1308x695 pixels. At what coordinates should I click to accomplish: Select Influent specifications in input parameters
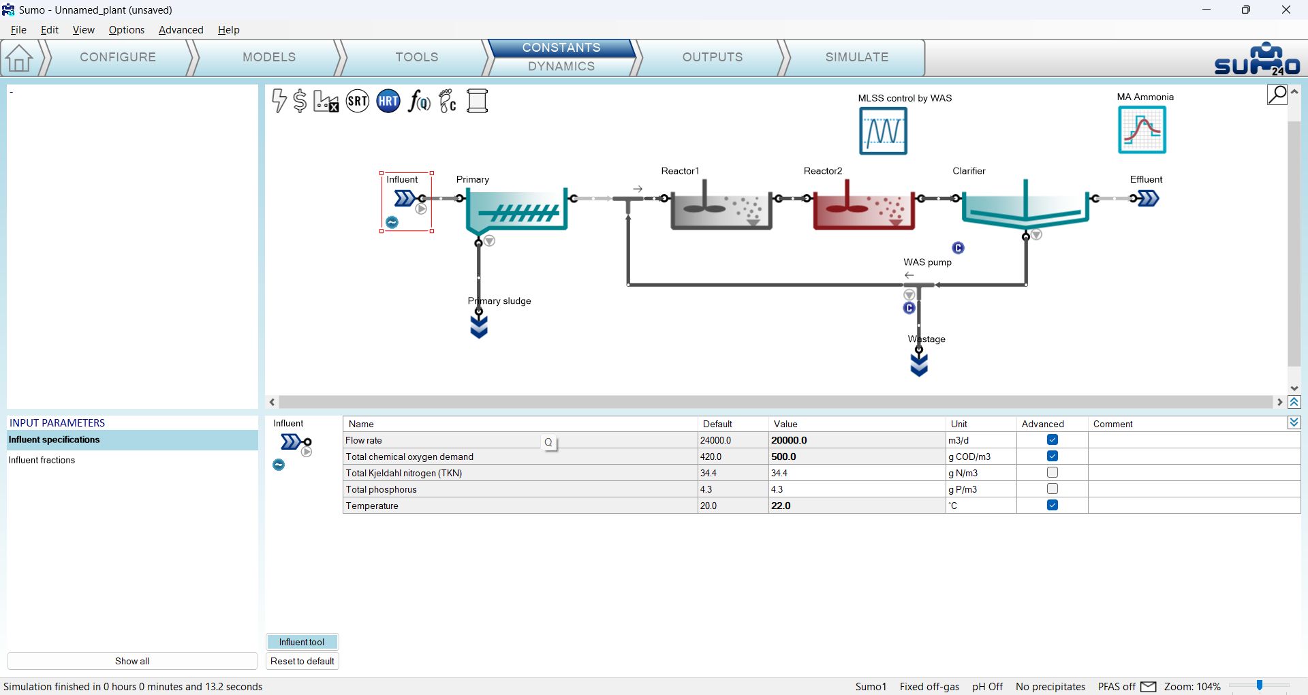(132, 440)
